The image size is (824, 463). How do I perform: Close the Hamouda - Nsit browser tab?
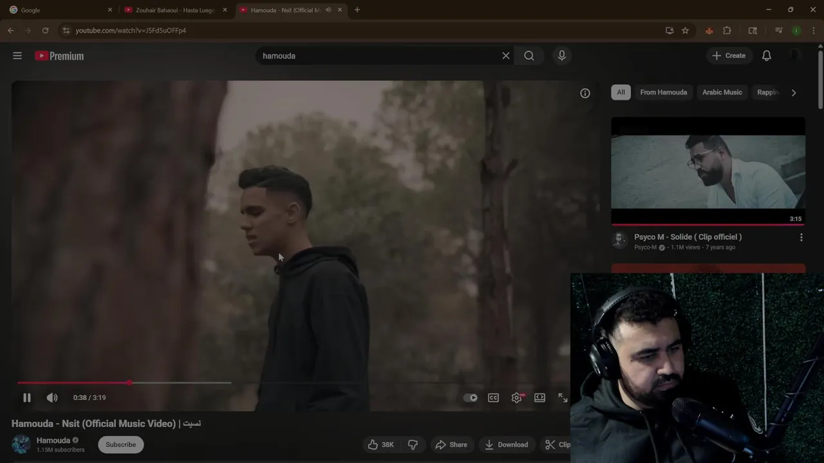point(339,10)
